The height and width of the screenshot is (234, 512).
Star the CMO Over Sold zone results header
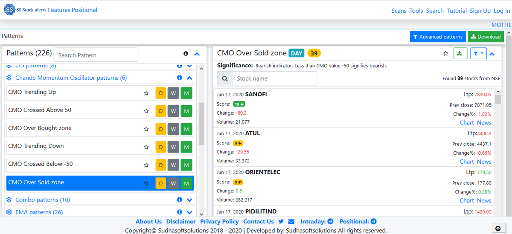pos(445,54)
